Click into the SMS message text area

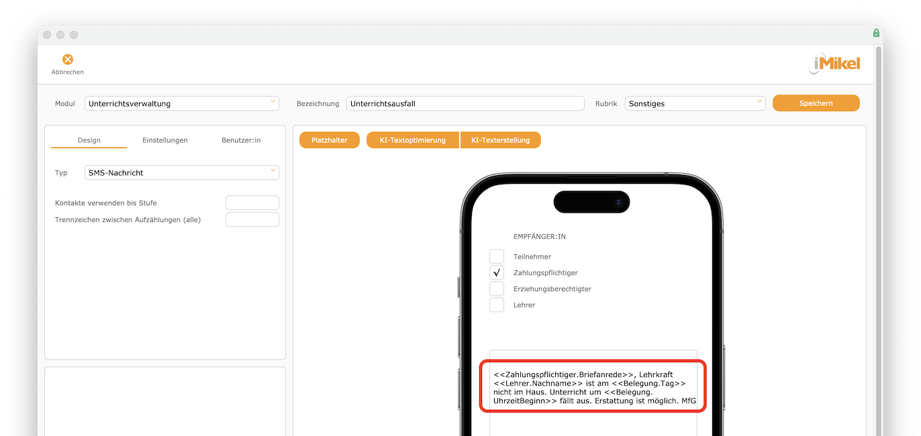point(593,386)
